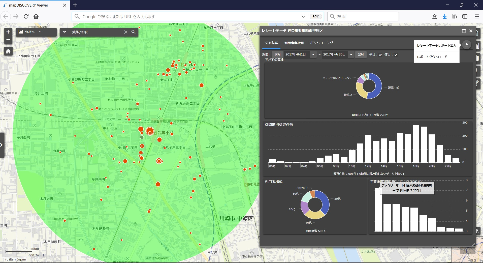This screenshot has width=483, height=263.
Task: Open the 分析メニュー analysis menu
Action: point(36,32)
